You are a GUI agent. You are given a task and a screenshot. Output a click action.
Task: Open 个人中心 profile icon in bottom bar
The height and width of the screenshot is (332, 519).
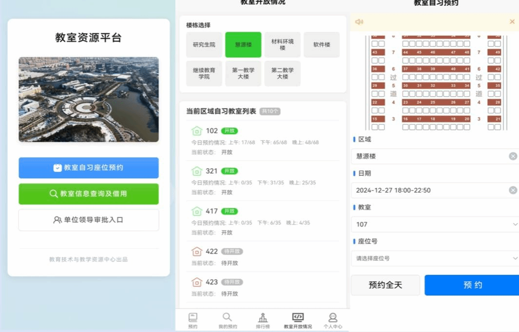[333, 318]
